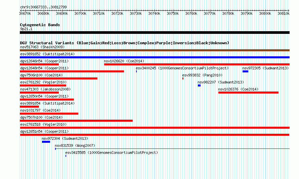Open dgv7507n100 (Coe2014) label
The height and width of the screenshot is (179, 299).
[x=41, y=117]
